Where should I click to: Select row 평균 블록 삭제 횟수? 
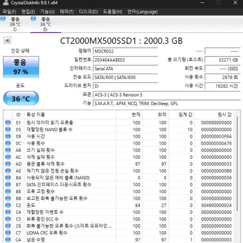pyautogui.click(x=119, y=164)
